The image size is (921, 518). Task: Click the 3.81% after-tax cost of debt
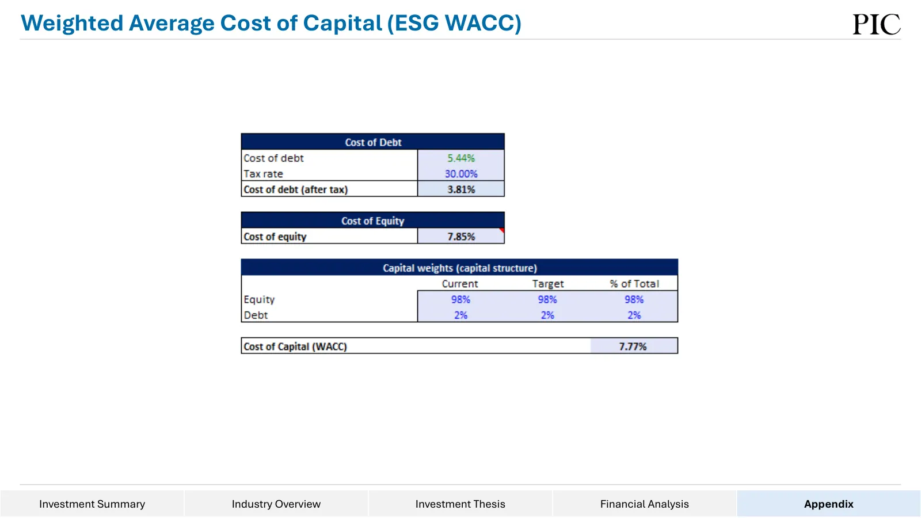click(461, 189)
